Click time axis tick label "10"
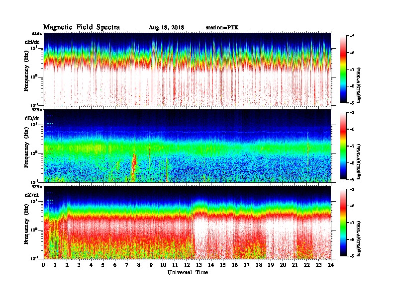The image size is (394, 304). tap(163, 265)
